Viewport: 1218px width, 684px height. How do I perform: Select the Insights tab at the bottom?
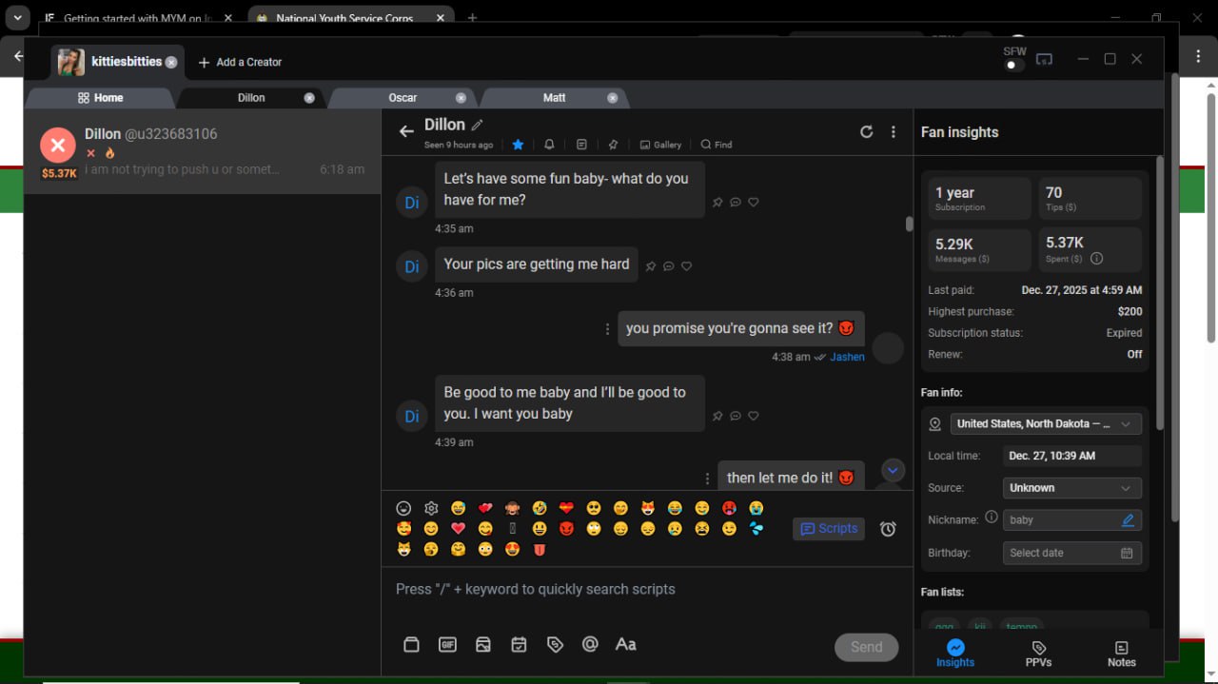pos(955,654)
